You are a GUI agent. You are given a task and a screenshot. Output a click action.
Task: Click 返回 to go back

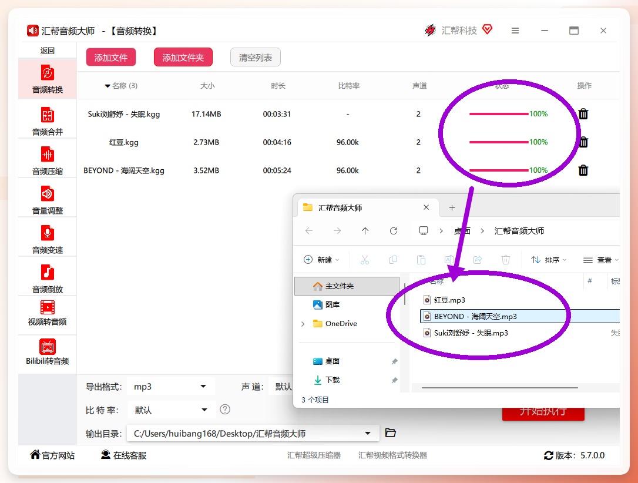click(x=47, y=51)
